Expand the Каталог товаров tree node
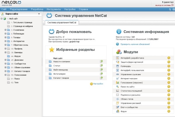The image size is (175, 117). [5, 71]
